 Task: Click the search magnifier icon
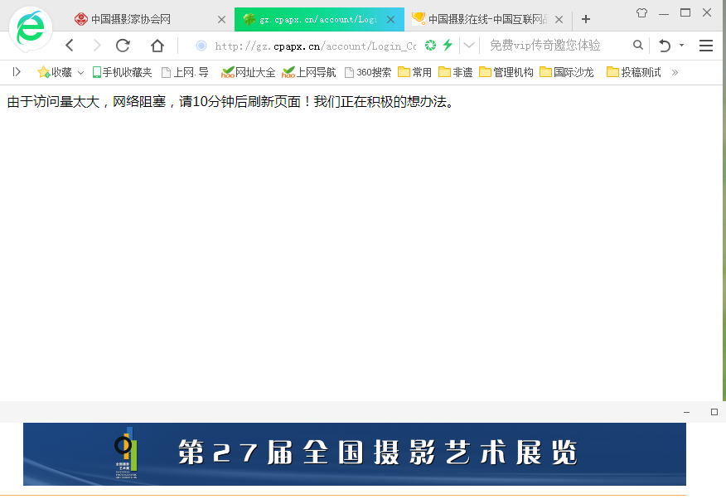click(637, 45)
